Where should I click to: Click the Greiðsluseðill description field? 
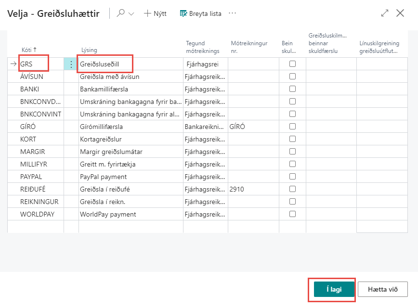pyautogui.click(x=104, y=64)
